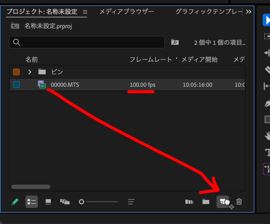Click the 100.00 fps value
Image resolution: width=270 pixels, height=224 pixels.
click(x=143, y=85)
